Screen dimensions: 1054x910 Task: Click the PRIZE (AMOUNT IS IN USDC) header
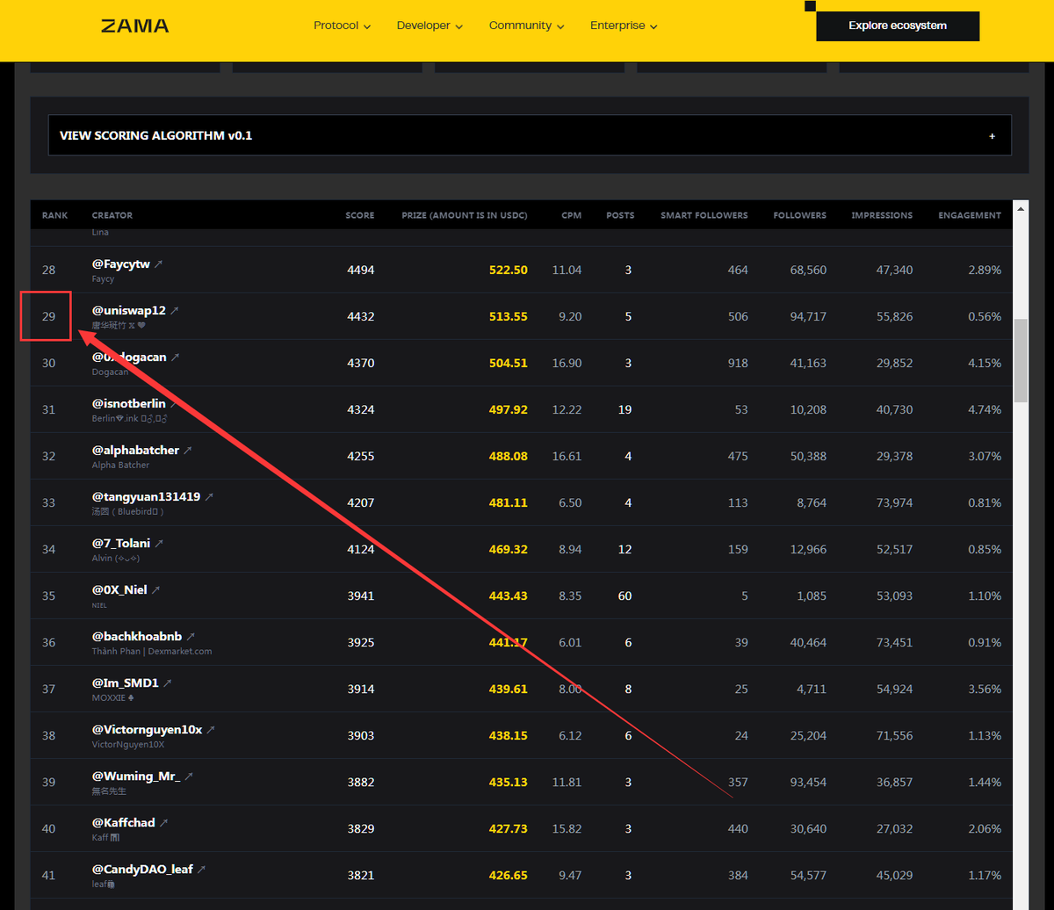coord(465,215)
